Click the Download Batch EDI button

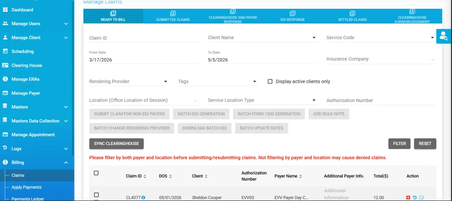point(205,128)
